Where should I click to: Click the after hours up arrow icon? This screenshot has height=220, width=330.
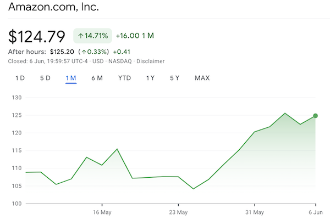tap(84, 52)
